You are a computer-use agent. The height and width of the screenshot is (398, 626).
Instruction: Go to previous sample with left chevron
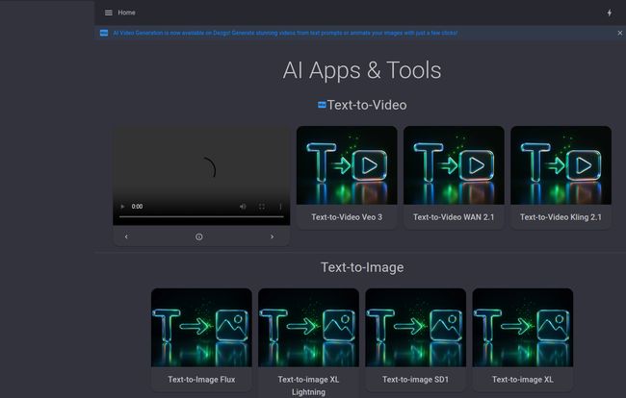click(126, 236)
